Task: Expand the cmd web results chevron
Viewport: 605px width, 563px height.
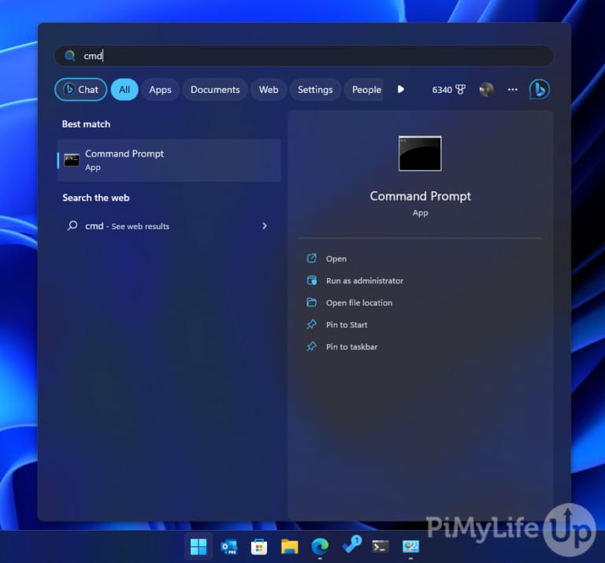Action: click(x=265, y=226)
